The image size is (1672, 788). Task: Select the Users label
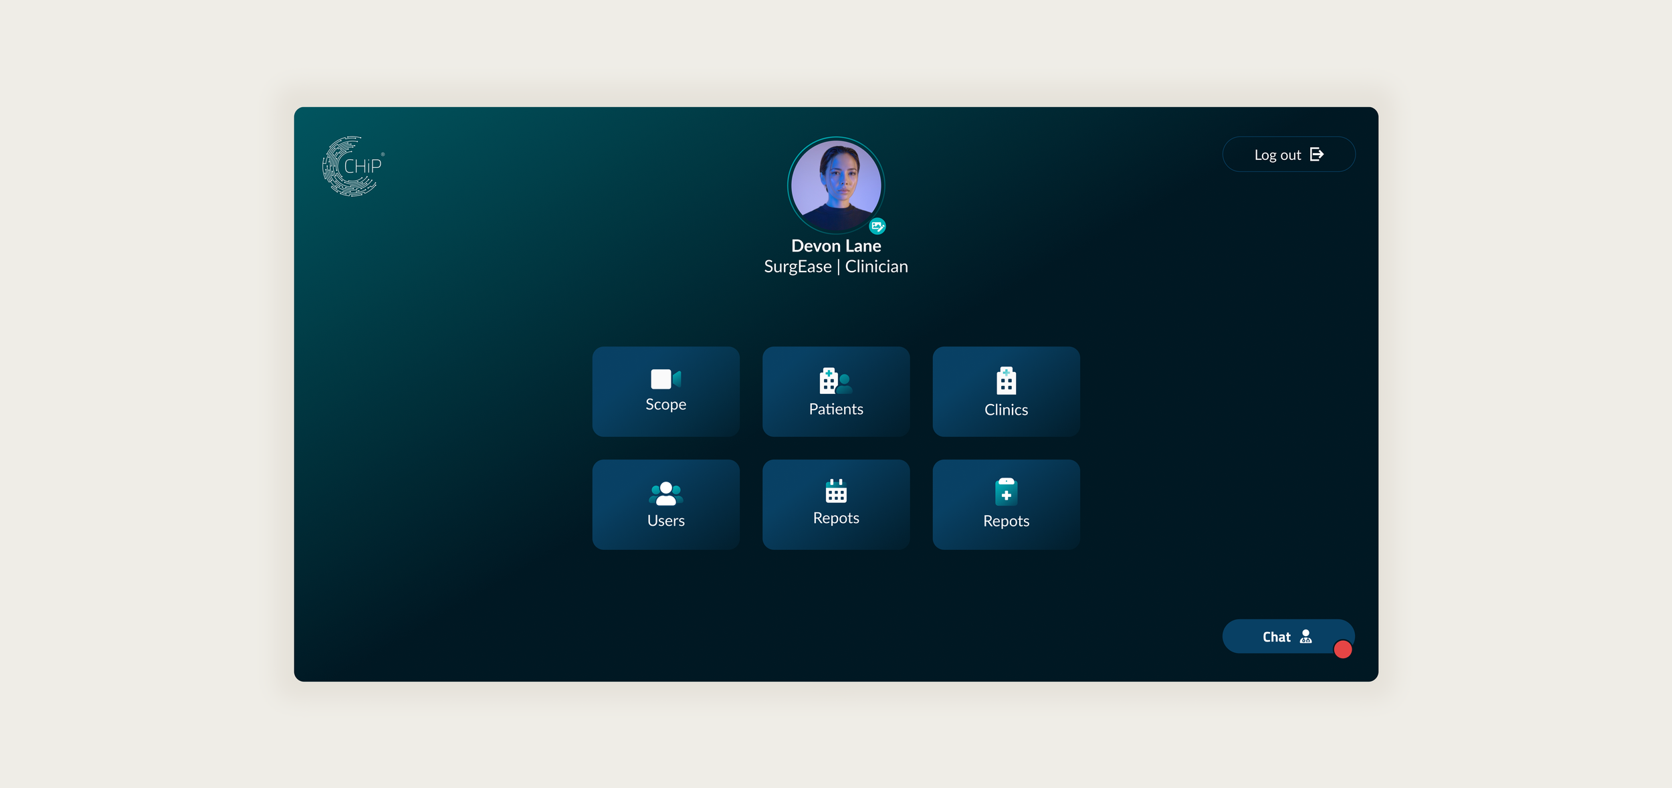point(665,520)
